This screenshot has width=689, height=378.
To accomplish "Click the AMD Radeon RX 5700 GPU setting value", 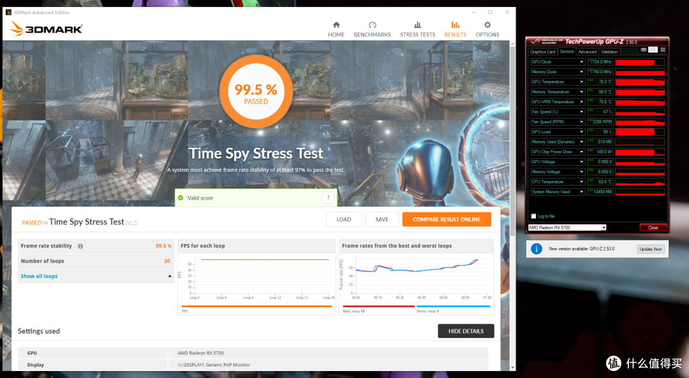I will pos(201,353).
